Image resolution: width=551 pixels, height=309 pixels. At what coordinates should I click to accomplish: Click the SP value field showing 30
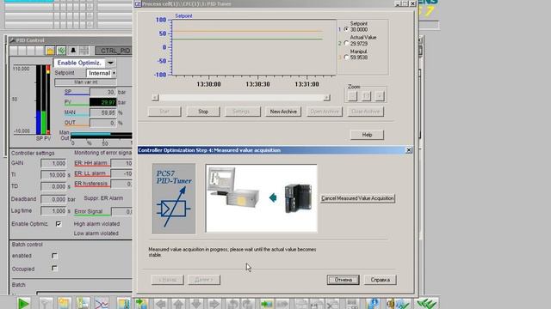[x=103, y=92]
